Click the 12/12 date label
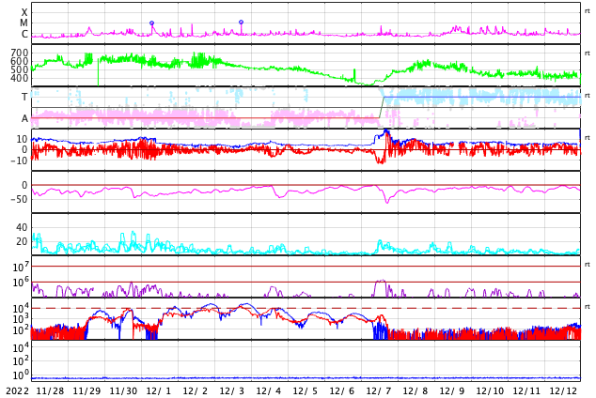596x398 pixels. point(564,391)
